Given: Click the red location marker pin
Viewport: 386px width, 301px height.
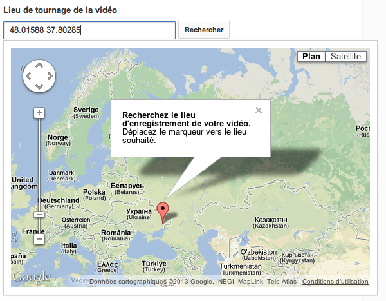Looking at the screenshot, I should point(163,213).
